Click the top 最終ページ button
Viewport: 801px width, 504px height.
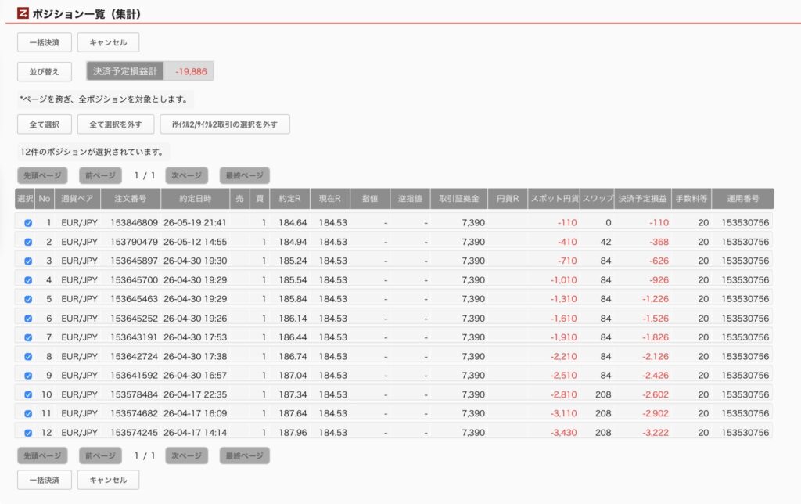tap(245, 175)
